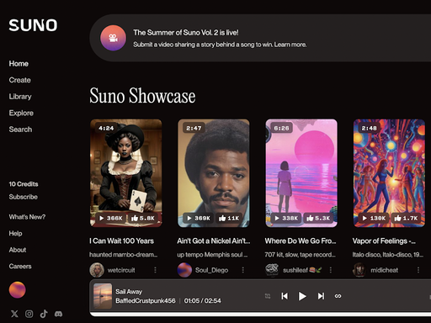
Task: Click the Sail Away album art in player
Action: 103,296
